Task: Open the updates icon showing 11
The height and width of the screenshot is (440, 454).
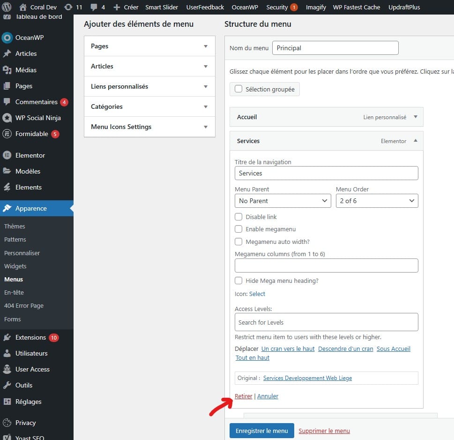Action: coord(68,7)
